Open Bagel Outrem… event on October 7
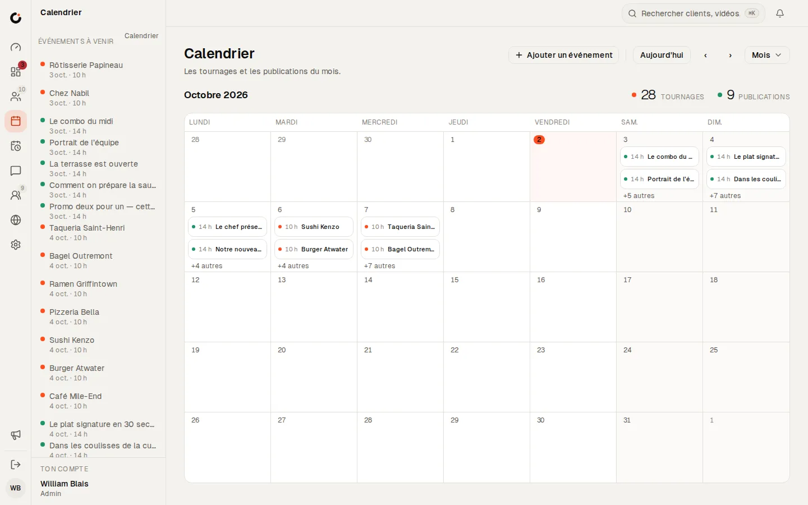The width and height of the screenshot is (808, 505). tap(400, 249)
